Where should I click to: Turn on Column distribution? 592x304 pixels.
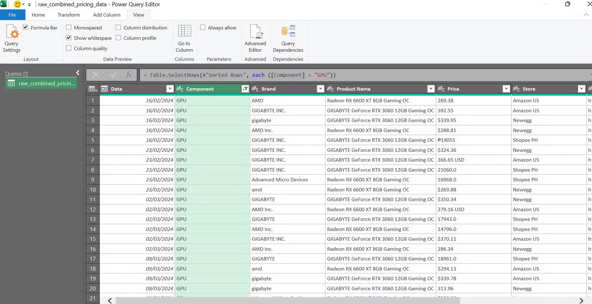click(118, 27)
